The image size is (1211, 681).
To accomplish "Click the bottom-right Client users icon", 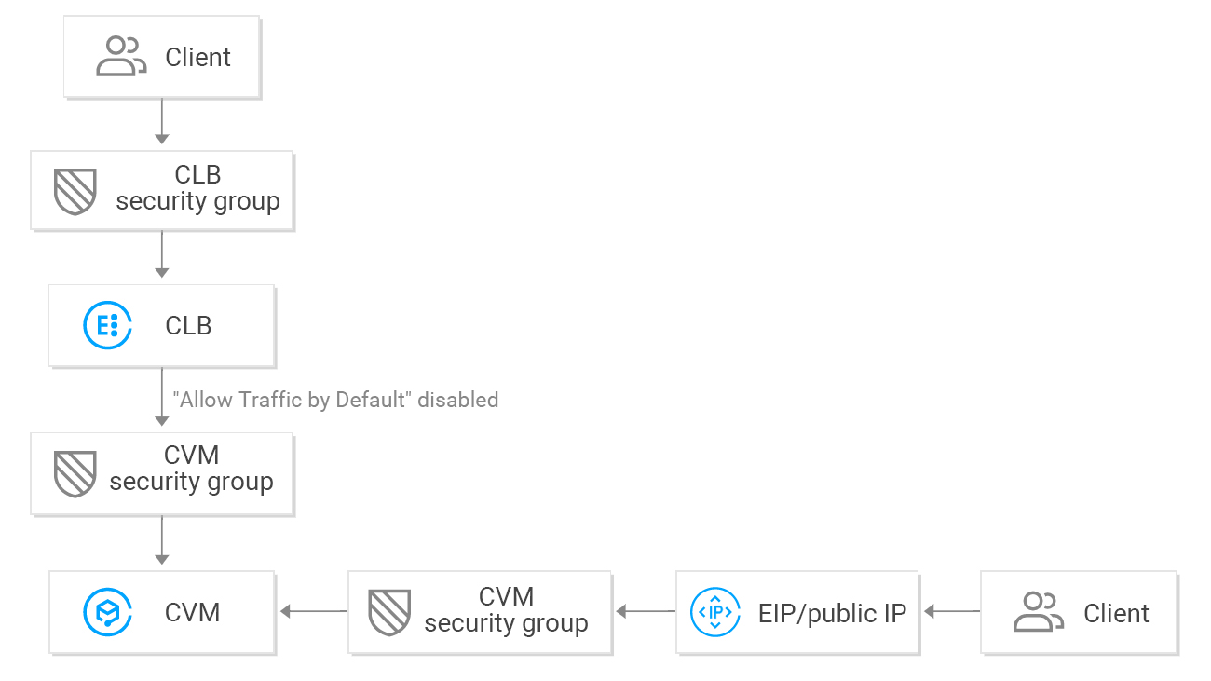I will click(1038, 613).
